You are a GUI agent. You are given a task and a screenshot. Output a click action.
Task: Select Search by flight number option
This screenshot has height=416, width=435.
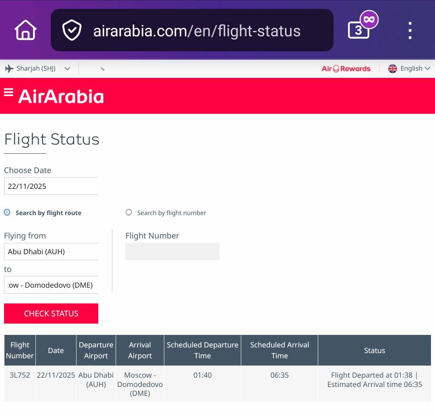tap(129, 212)
